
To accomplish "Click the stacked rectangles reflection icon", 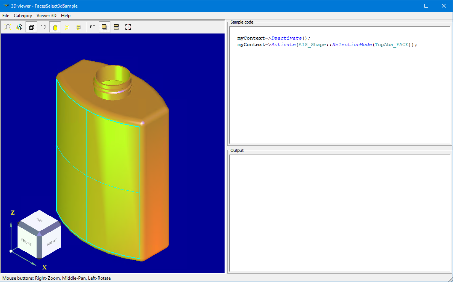I will tap(116, 27).
